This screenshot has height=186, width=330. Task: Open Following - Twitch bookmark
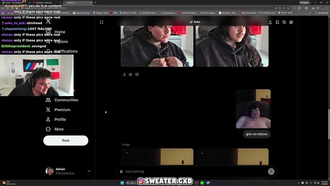pos(101,13)
